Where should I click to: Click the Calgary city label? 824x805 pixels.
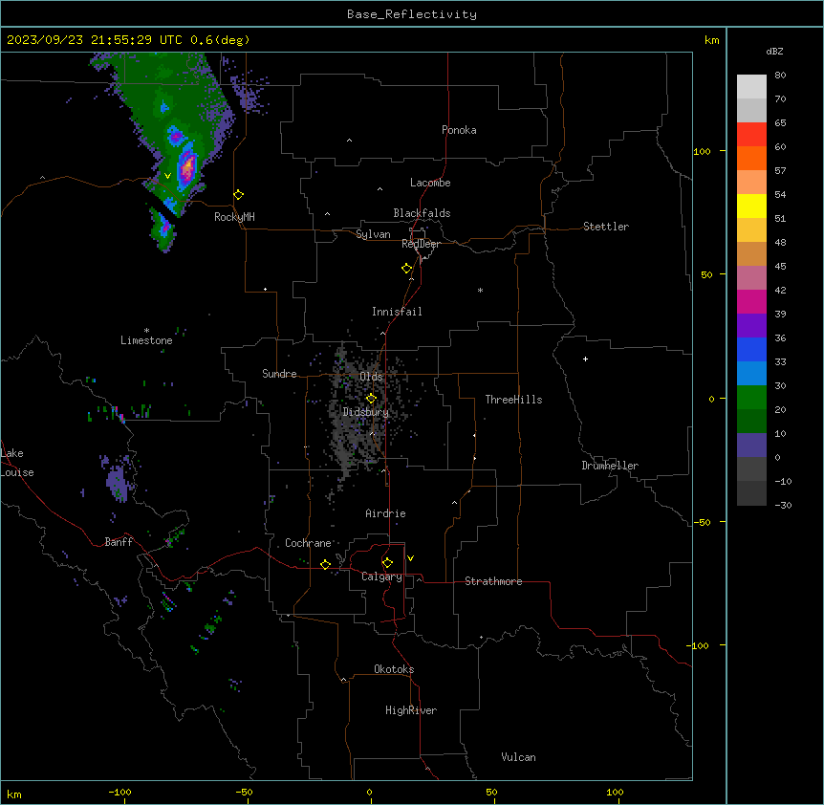click(381, 577)
